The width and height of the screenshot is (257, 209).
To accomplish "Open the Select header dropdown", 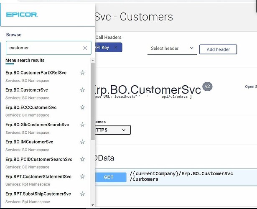I will pyautogui.click(x=172, y=48).
